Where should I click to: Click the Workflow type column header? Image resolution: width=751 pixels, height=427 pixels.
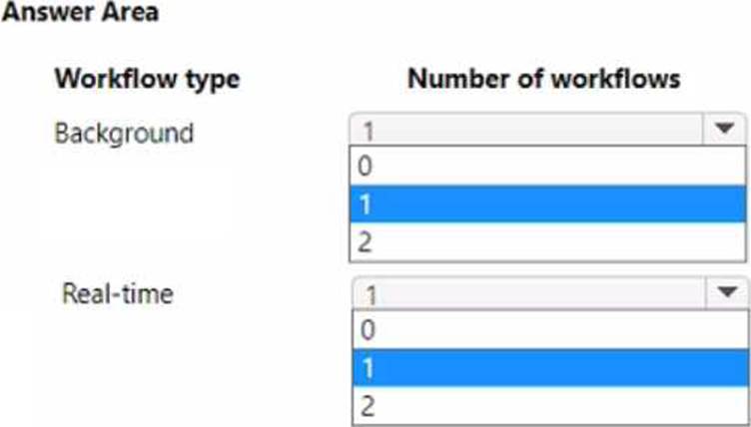click(147, 79)
